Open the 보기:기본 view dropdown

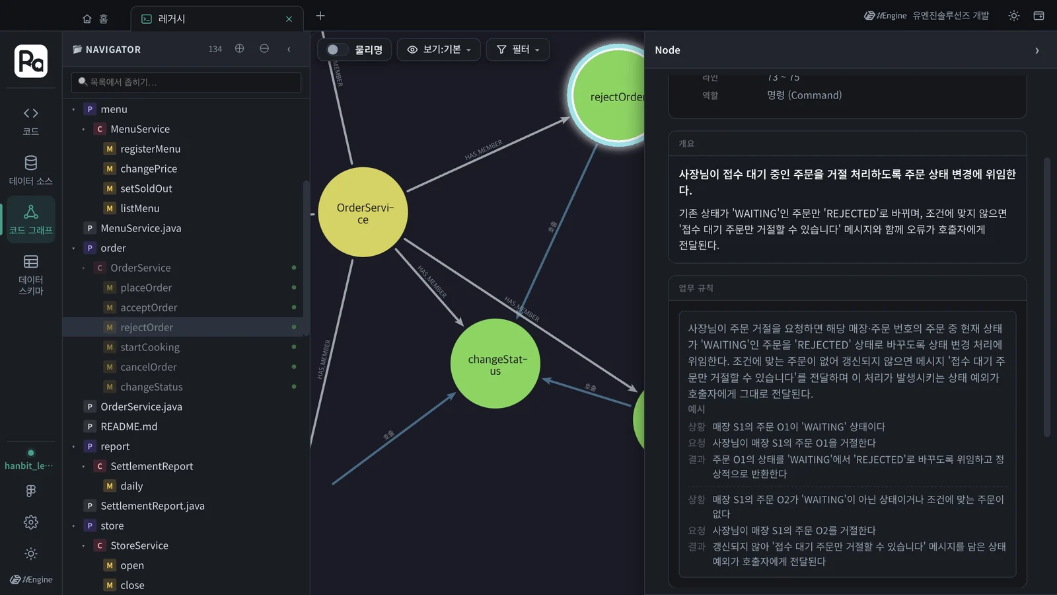[439, 50]
